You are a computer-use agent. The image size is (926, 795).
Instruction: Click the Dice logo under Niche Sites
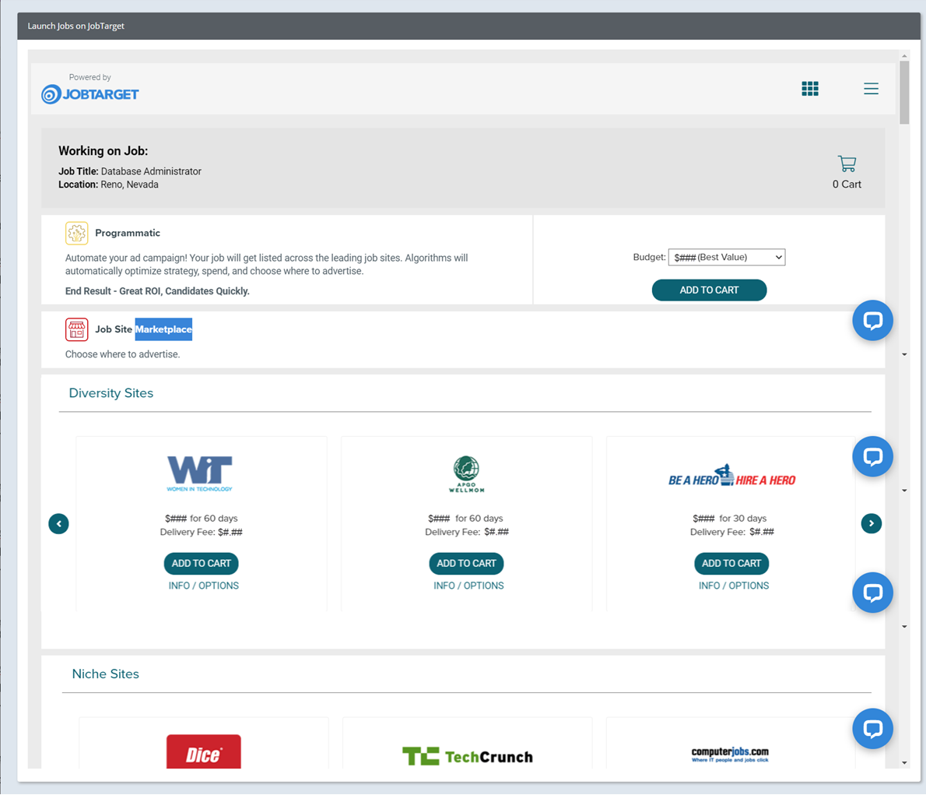pyautogui.click(x=203, y=751)
